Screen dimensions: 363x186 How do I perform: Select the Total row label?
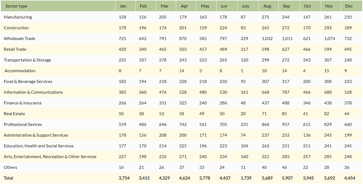(x=8, y=178)
